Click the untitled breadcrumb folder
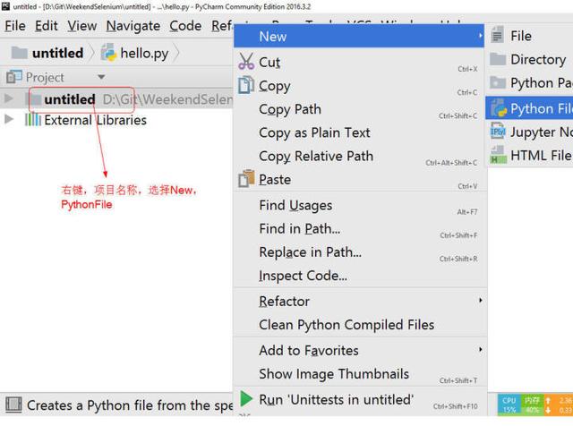573x426 pixels. pos(48,53)
